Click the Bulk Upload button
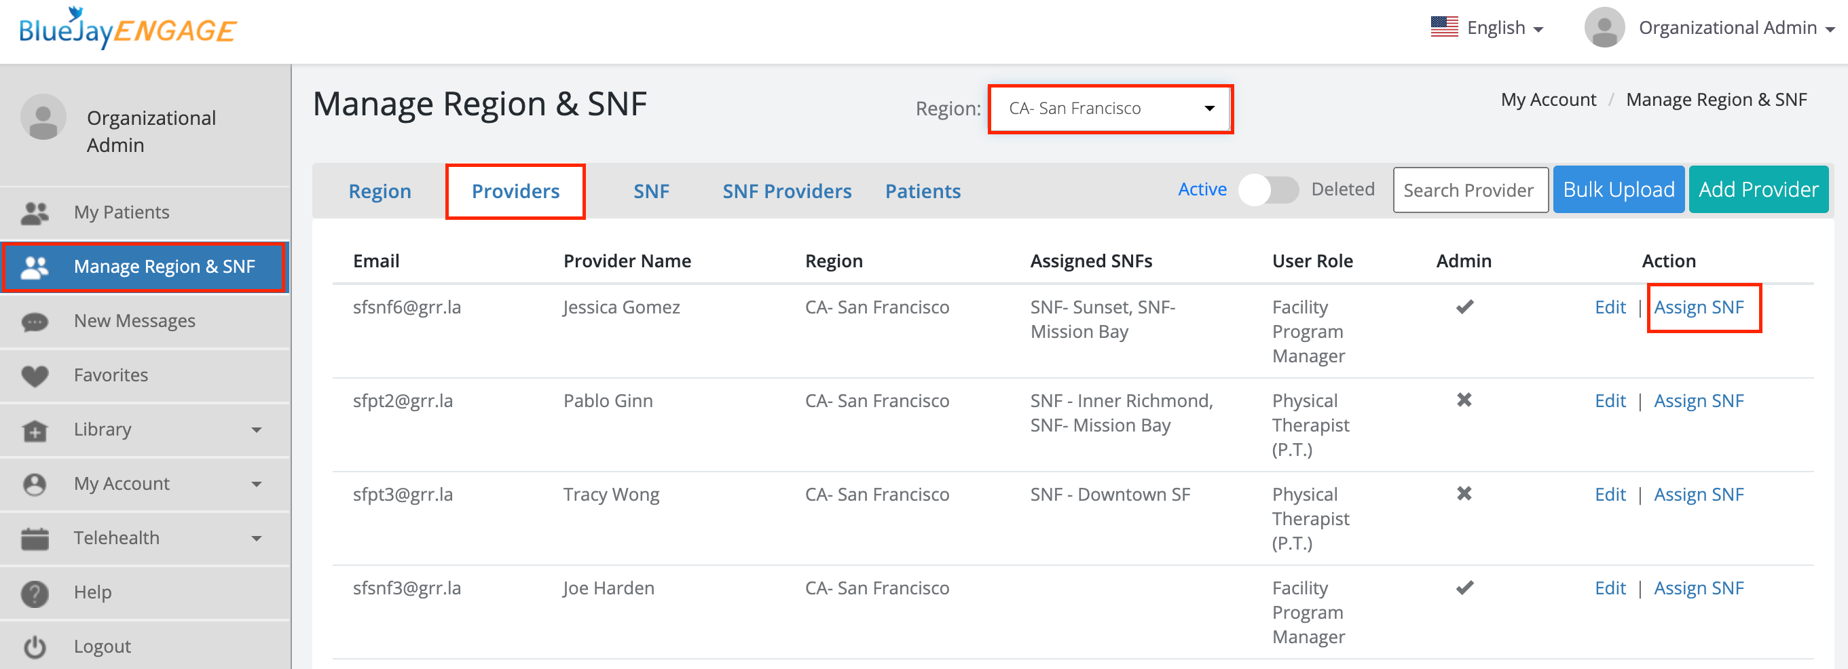Viewport: 1848px width, 669px height. pos(1618,190)
